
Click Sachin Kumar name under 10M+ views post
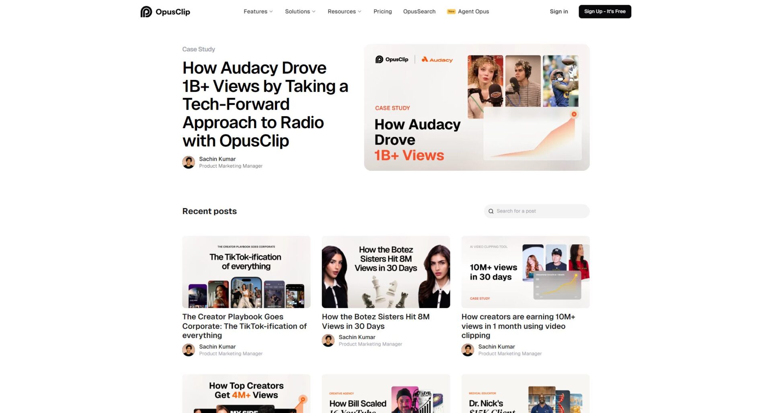497,347
